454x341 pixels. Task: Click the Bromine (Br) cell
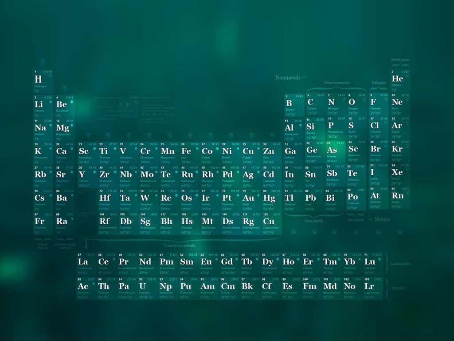(x=379, y=151)
